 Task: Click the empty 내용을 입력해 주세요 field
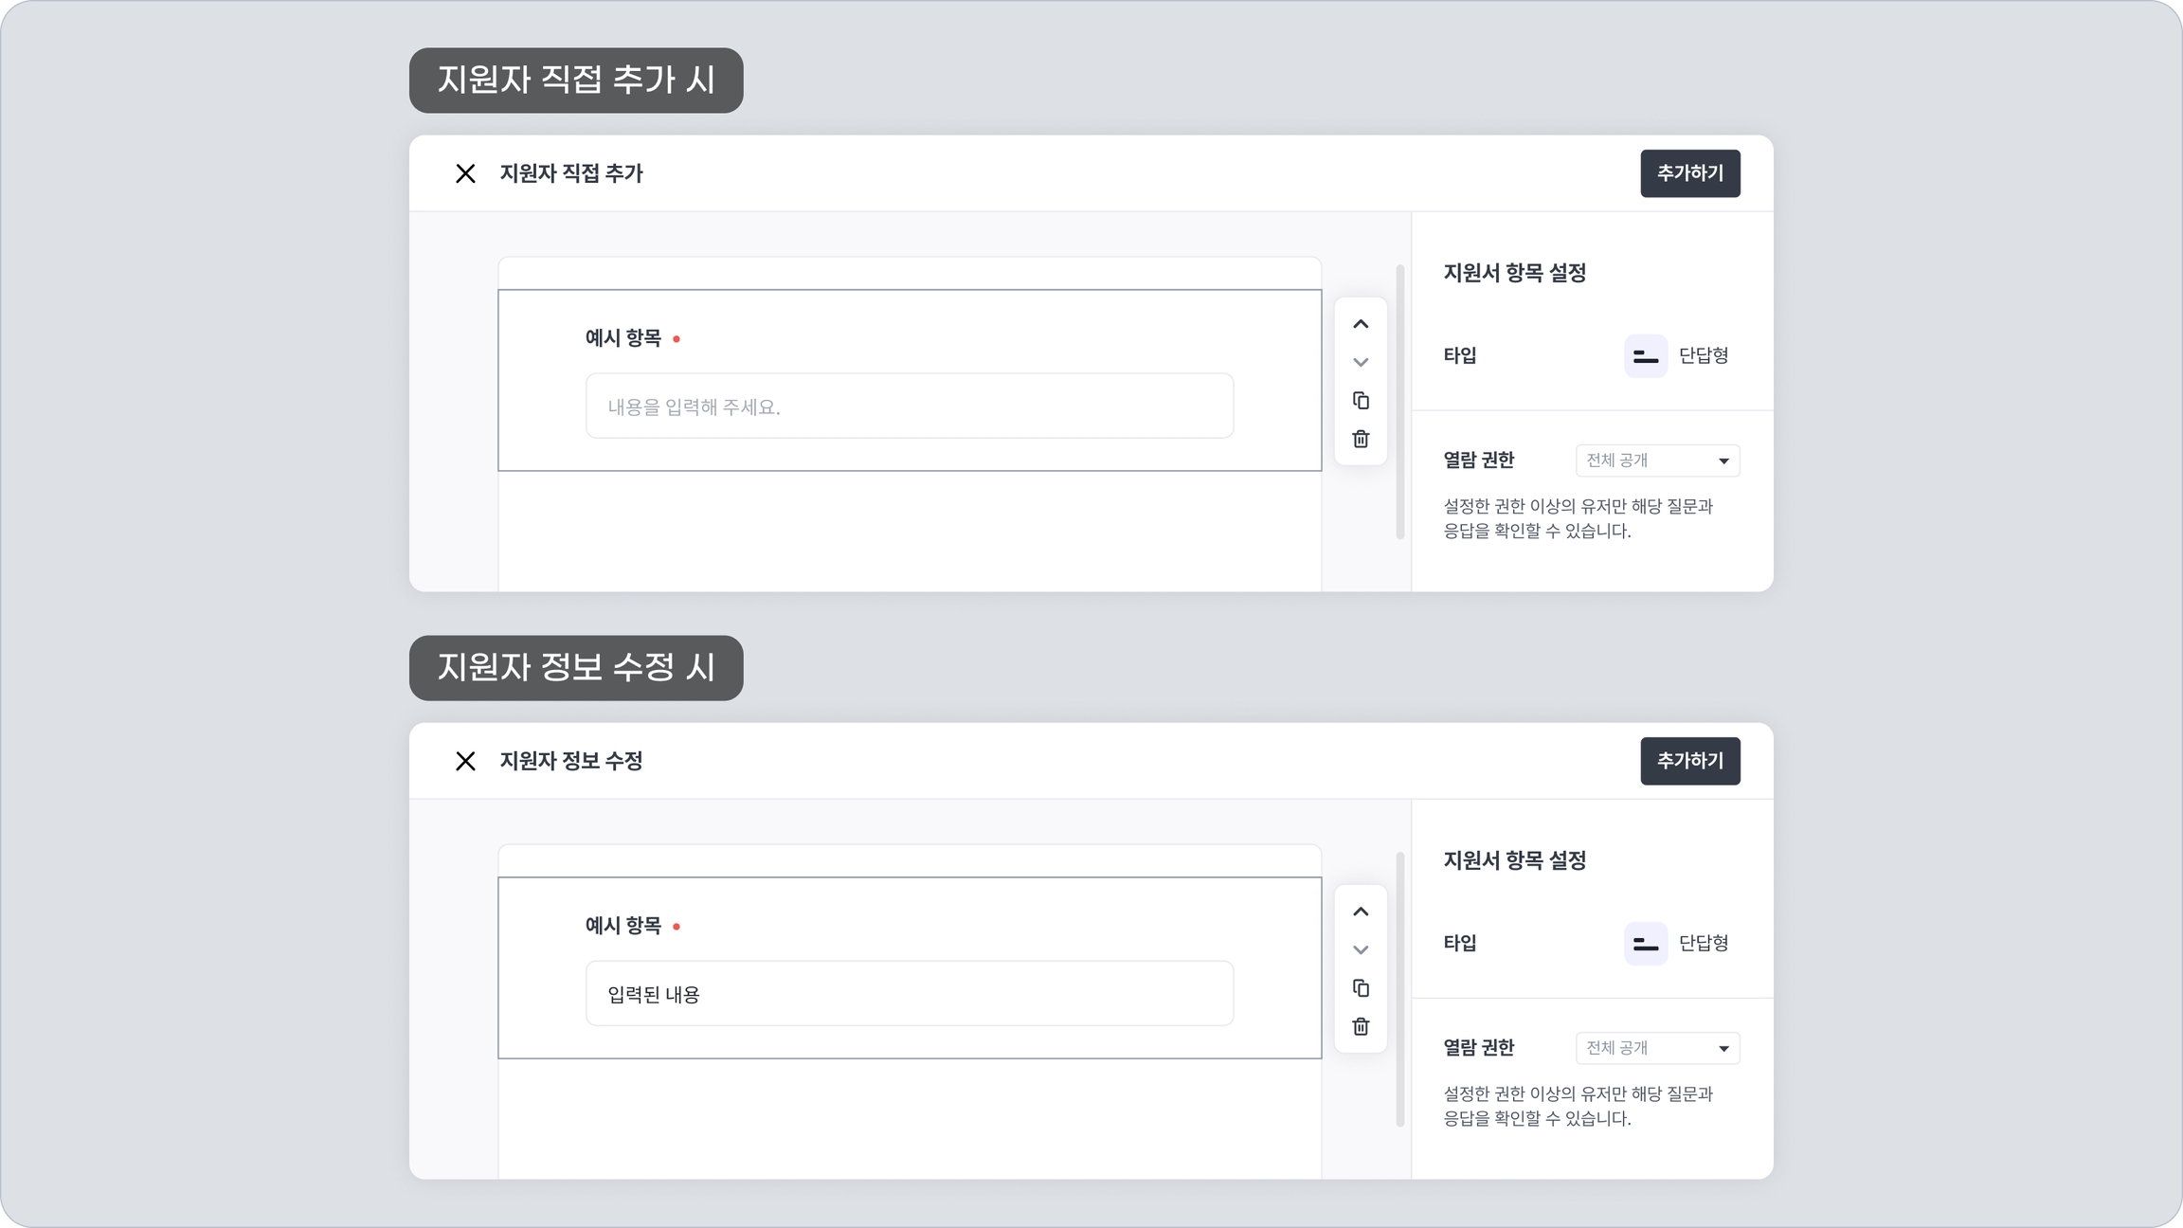pyautogui.click(x=910, y=406)
